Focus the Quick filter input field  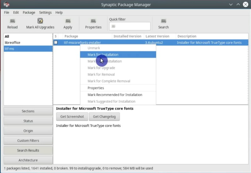click(x=130, y=26)
